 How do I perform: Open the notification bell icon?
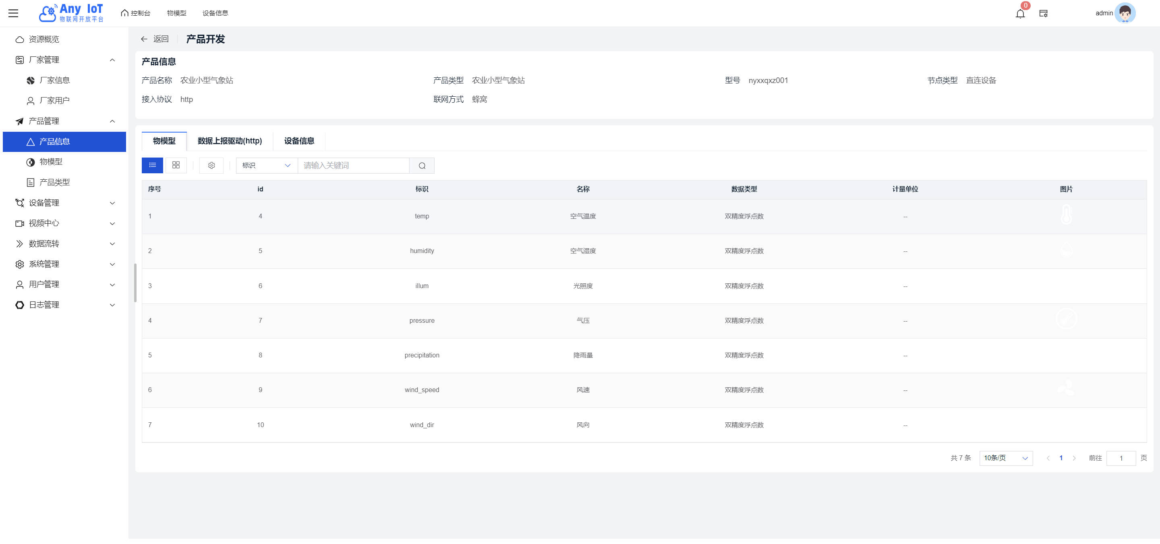click(x=1020, y=14)
